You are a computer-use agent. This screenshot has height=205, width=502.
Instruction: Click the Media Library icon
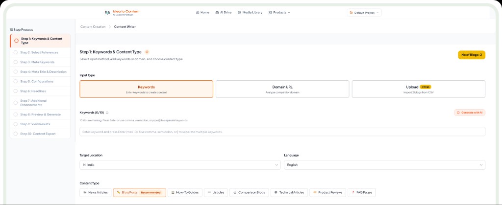[x=239, y=12]
